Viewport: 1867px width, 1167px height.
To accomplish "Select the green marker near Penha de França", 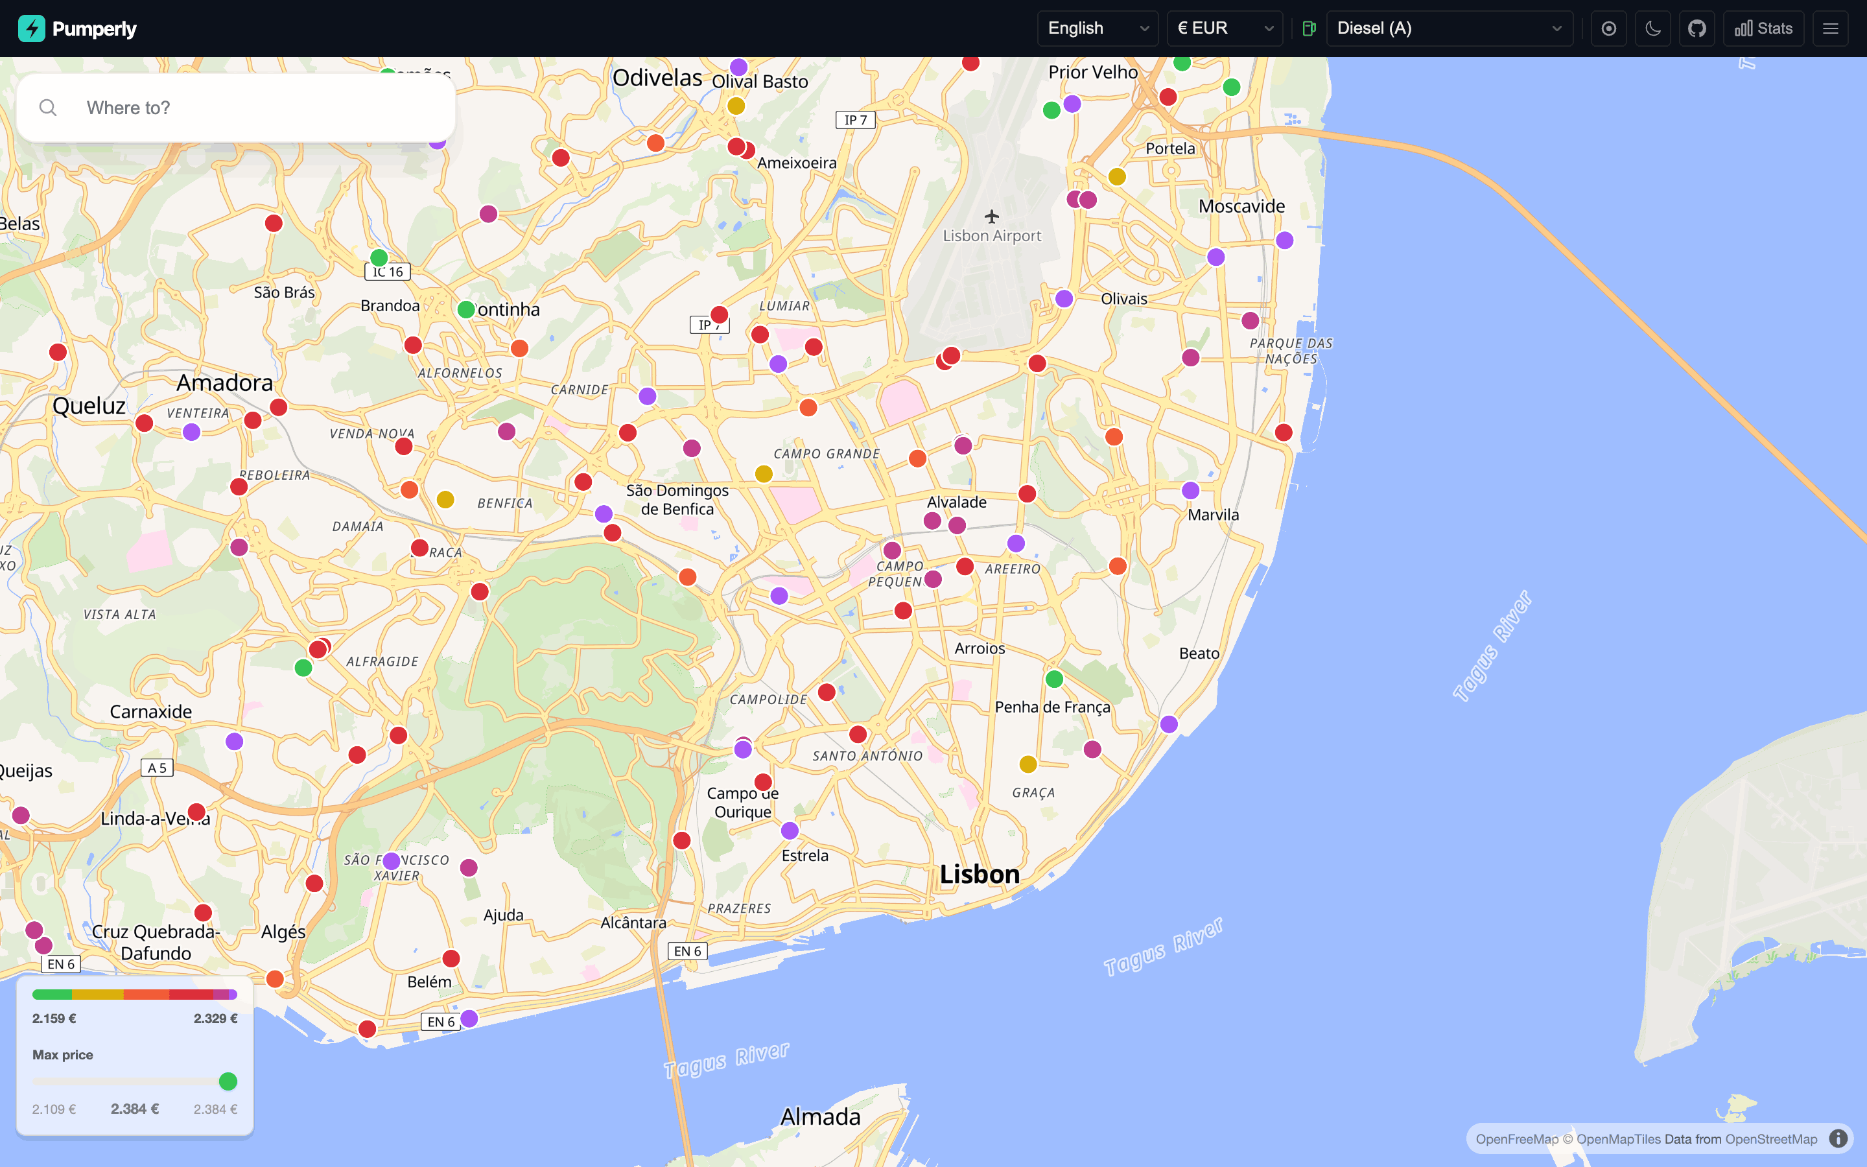I will pos(1055,679).
